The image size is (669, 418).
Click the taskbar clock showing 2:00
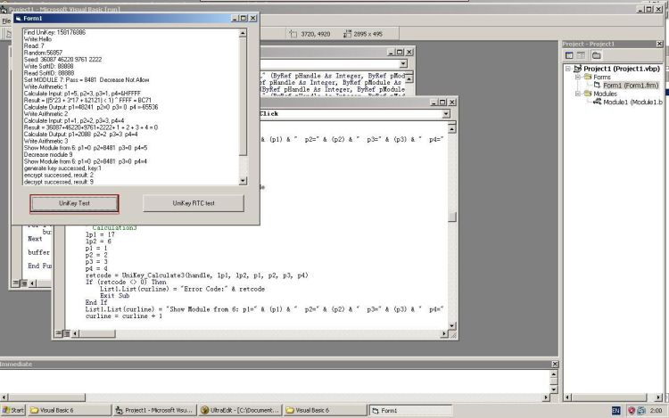pyautogui.click(x=656, y=410)
